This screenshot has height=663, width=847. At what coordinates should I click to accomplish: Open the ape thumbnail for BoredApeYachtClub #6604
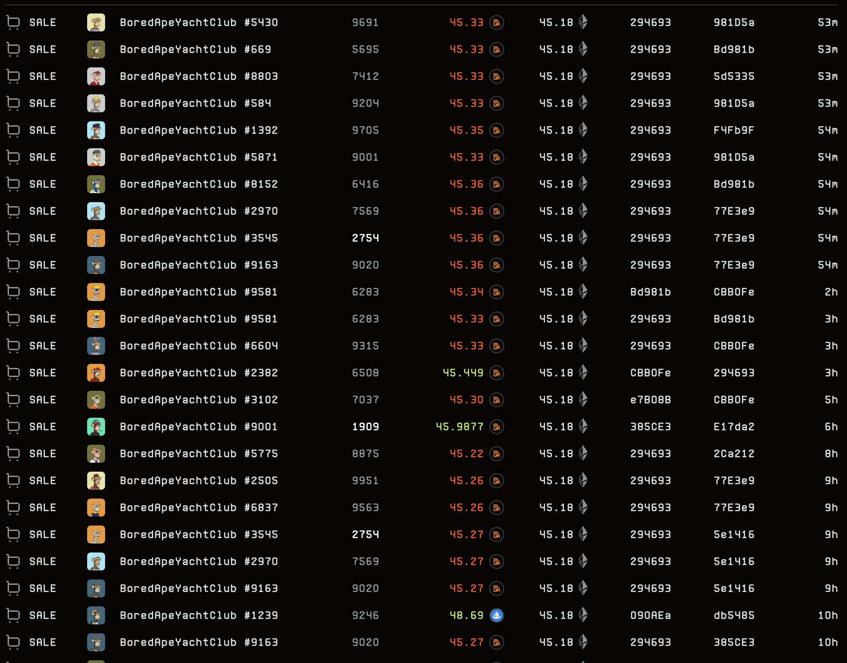(x=96, y=346)
